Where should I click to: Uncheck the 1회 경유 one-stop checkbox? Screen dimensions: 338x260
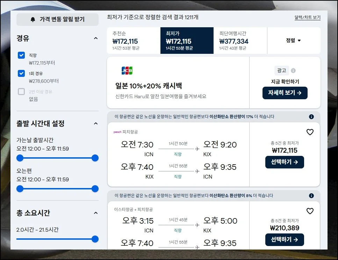pyautogui.click(x=21, y=73)
